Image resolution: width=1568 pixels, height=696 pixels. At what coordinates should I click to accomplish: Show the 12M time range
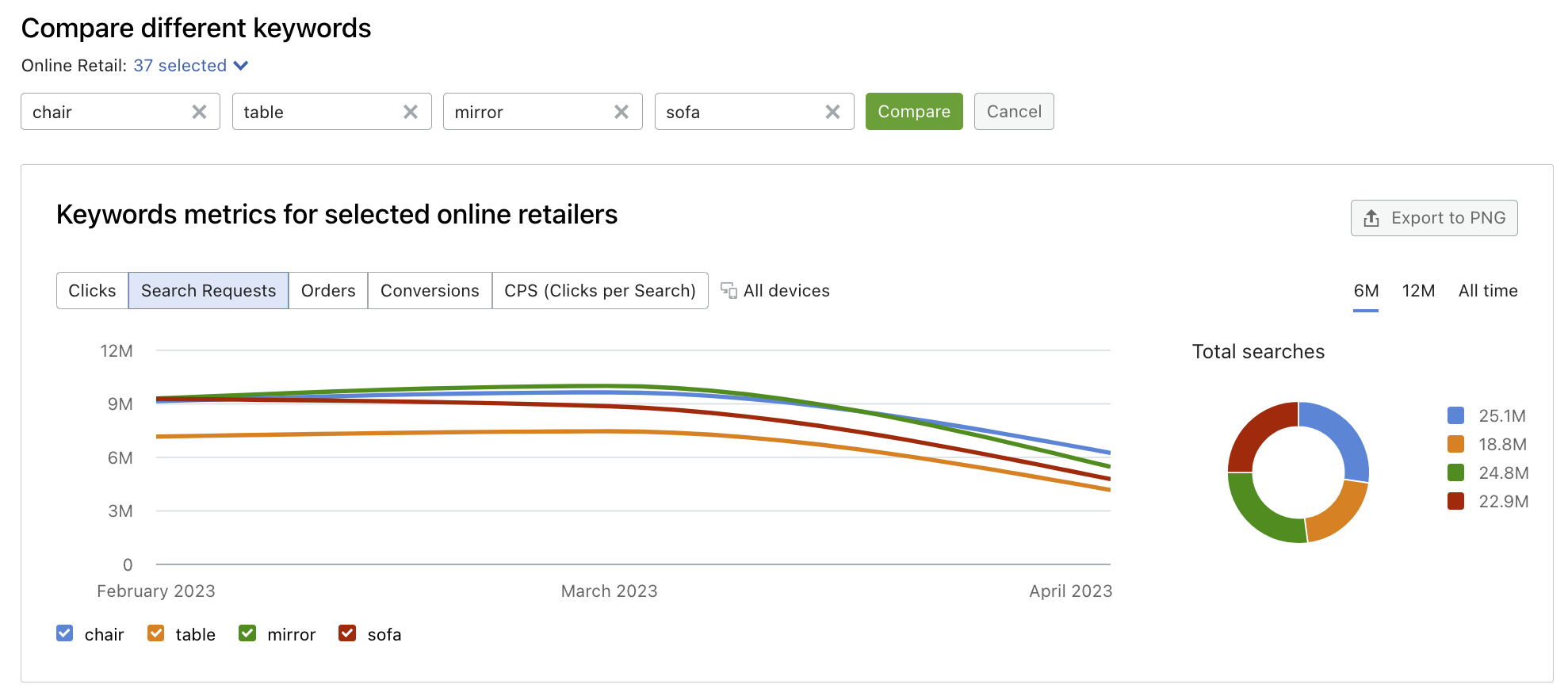(1418, 291)
